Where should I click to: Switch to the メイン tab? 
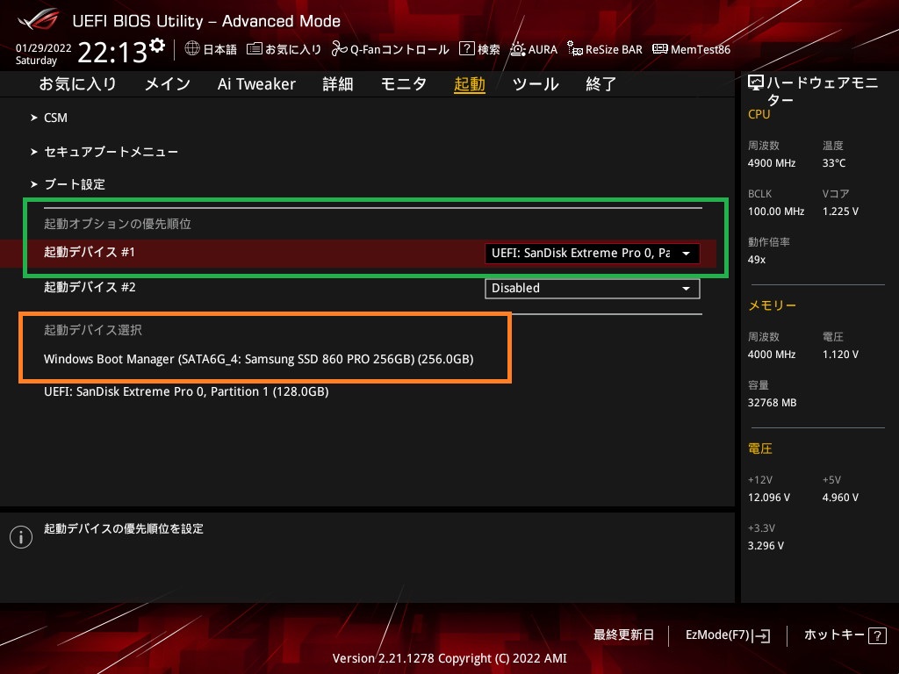(x=168, y=84)
